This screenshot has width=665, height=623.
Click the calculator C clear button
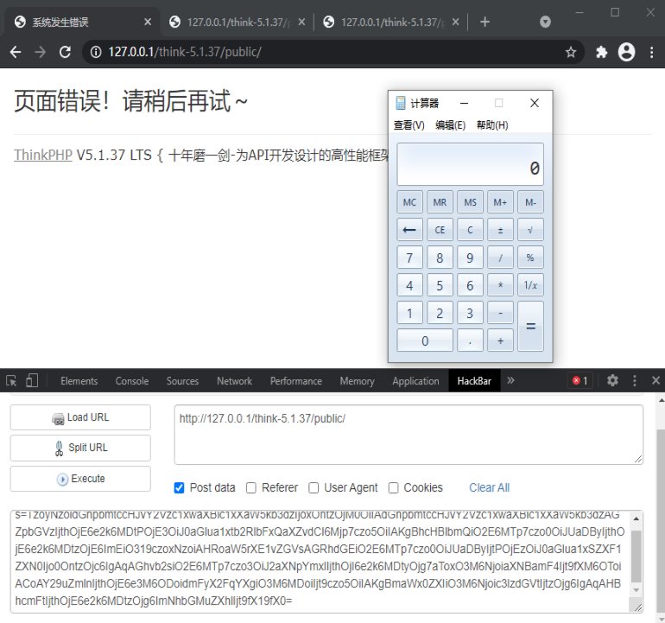(x=470, y=230)
